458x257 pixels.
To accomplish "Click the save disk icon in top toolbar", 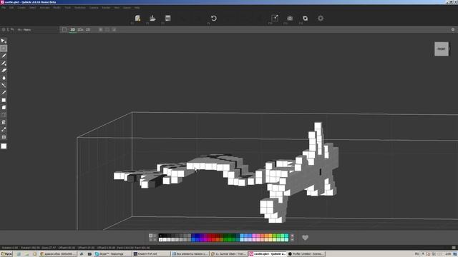I will coord(167,18).
